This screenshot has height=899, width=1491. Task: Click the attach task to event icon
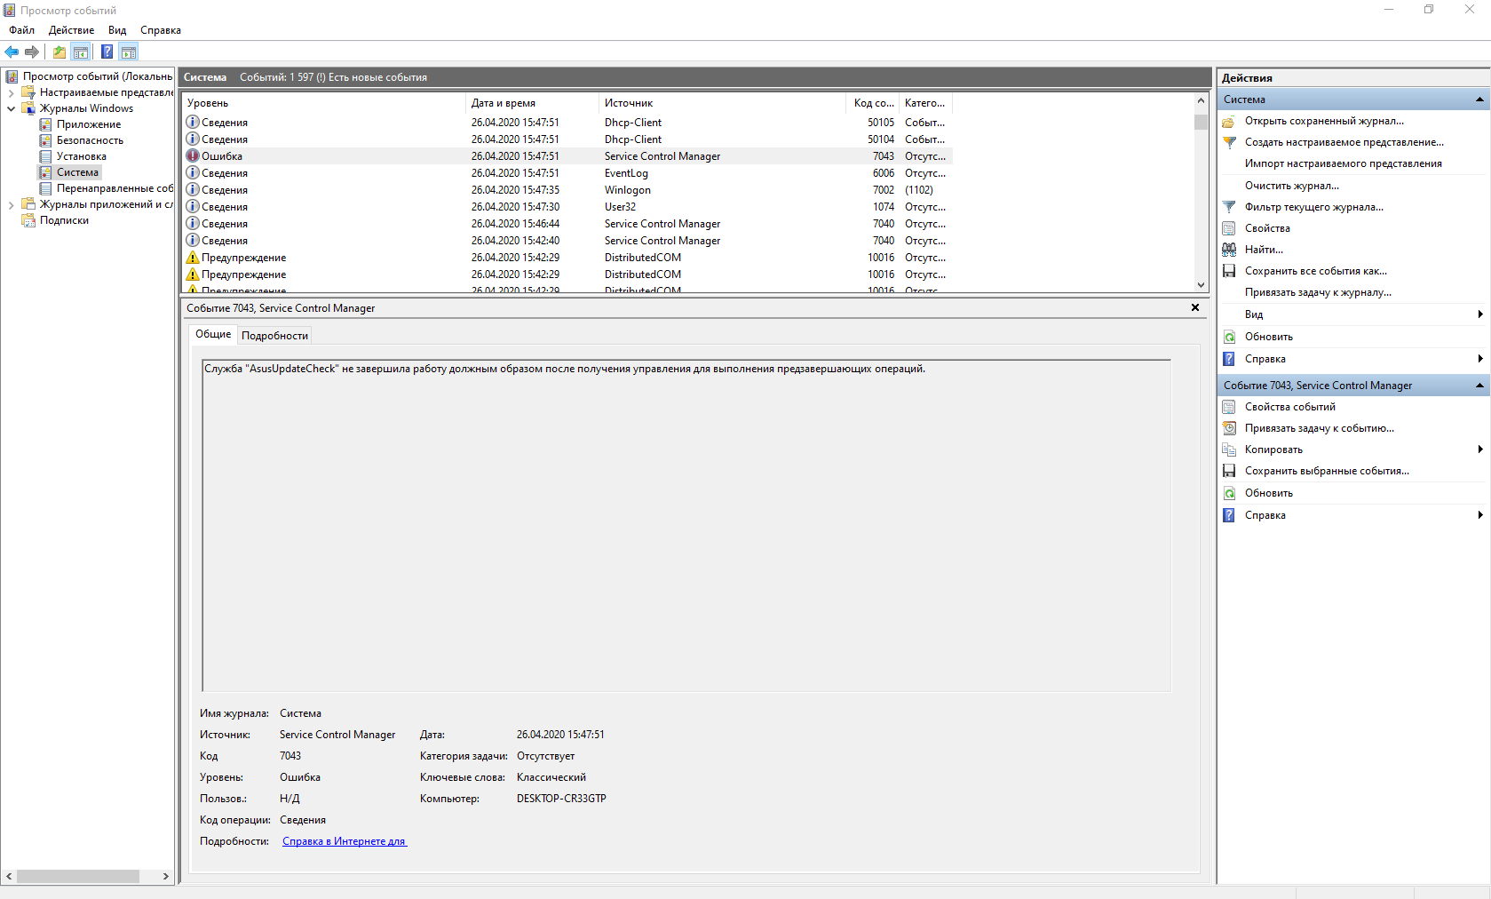[x=1229, y=428]
